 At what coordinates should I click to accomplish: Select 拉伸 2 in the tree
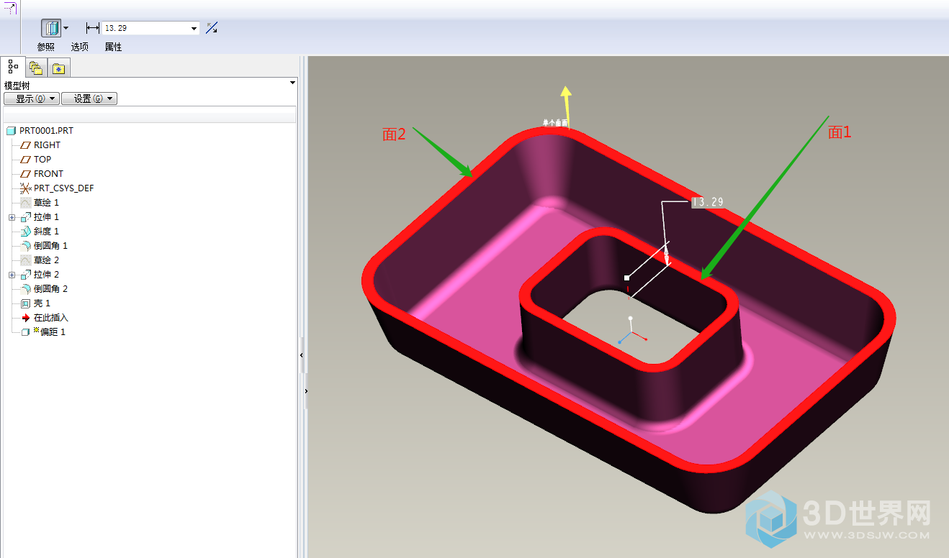tap(46, 275)
